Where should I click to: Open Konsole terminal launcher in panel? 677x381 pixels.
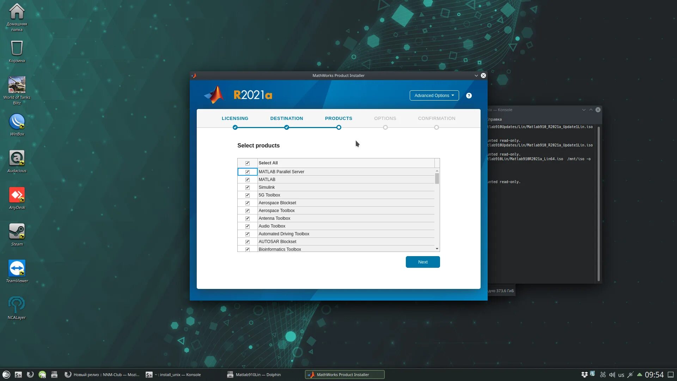coord(18,375)
